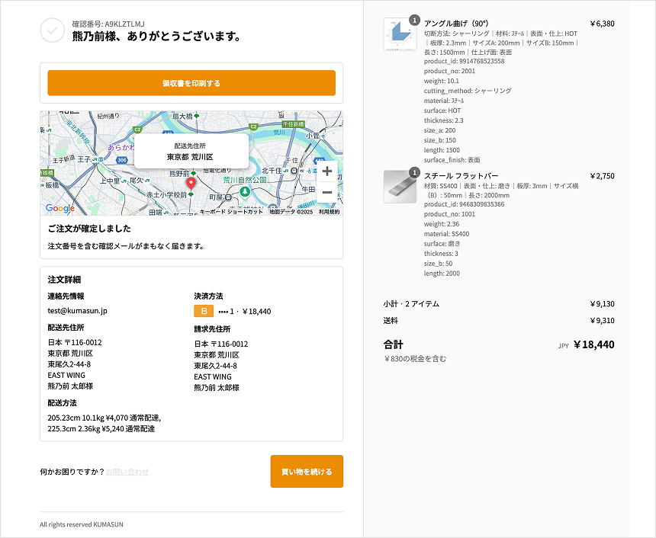Image resolution: width=656 pixels, height=538 pixels.
Task: Open map 利用規約 terms link
Action: click(x=329, y=212)
